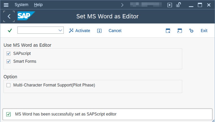Click the 'Set MS Word as Editor' title
Viewport: 215px width, 122px height.
click(107, 16)
